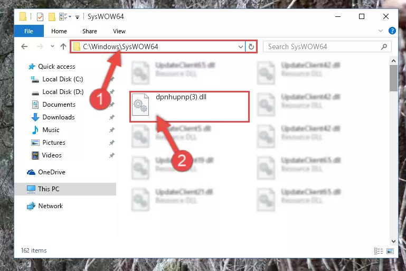Click the Properties quick access toolbar icon

tap(40, 17)
